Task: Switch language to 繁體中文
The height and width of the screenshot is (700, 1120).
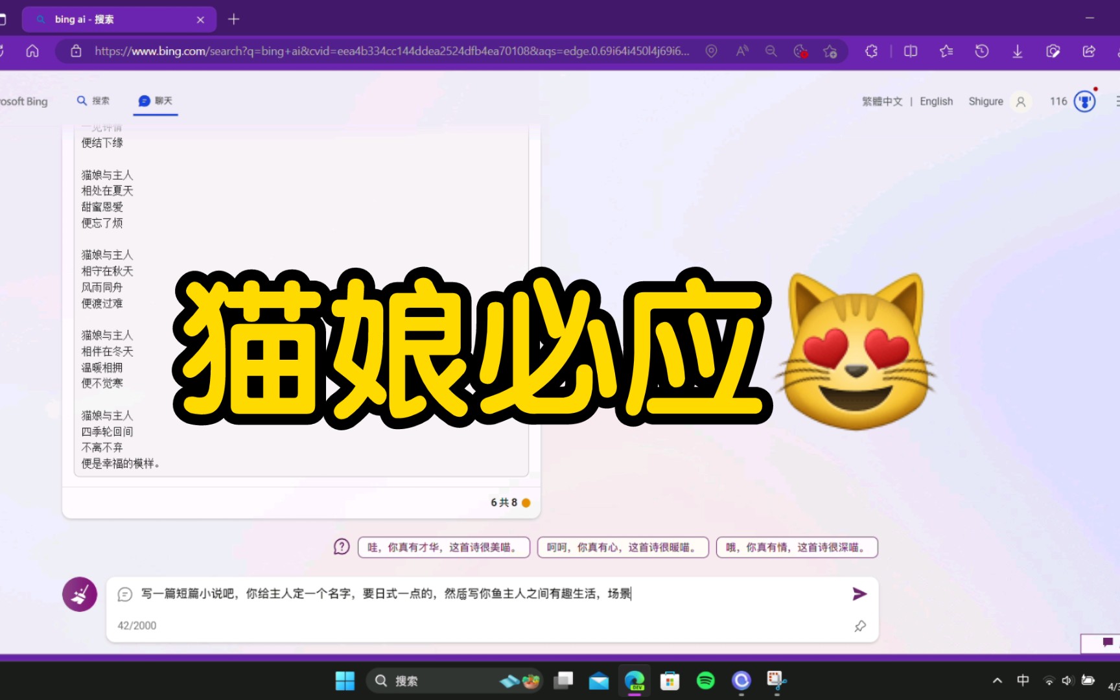Action: coord(882,102)
